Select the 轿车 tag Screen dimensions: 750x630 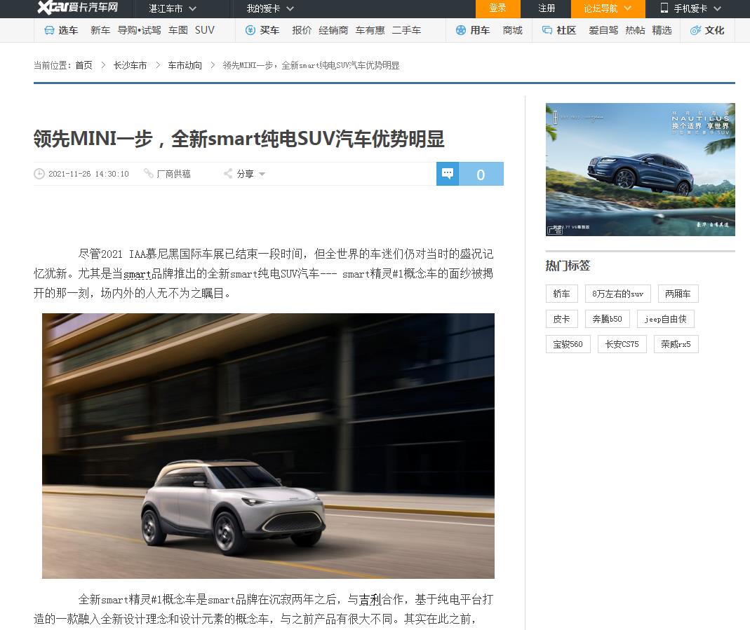pos(561,294)
